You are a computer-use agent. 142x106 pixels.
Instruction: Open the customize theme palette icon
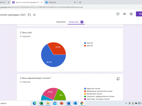118,14
